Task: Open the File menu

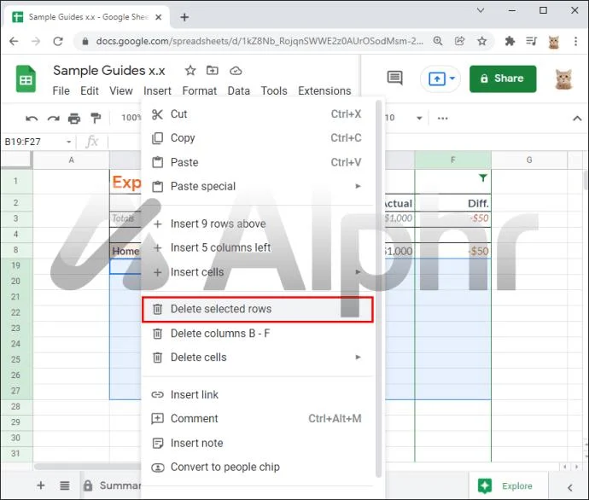Action: click(x=61, y=90)
